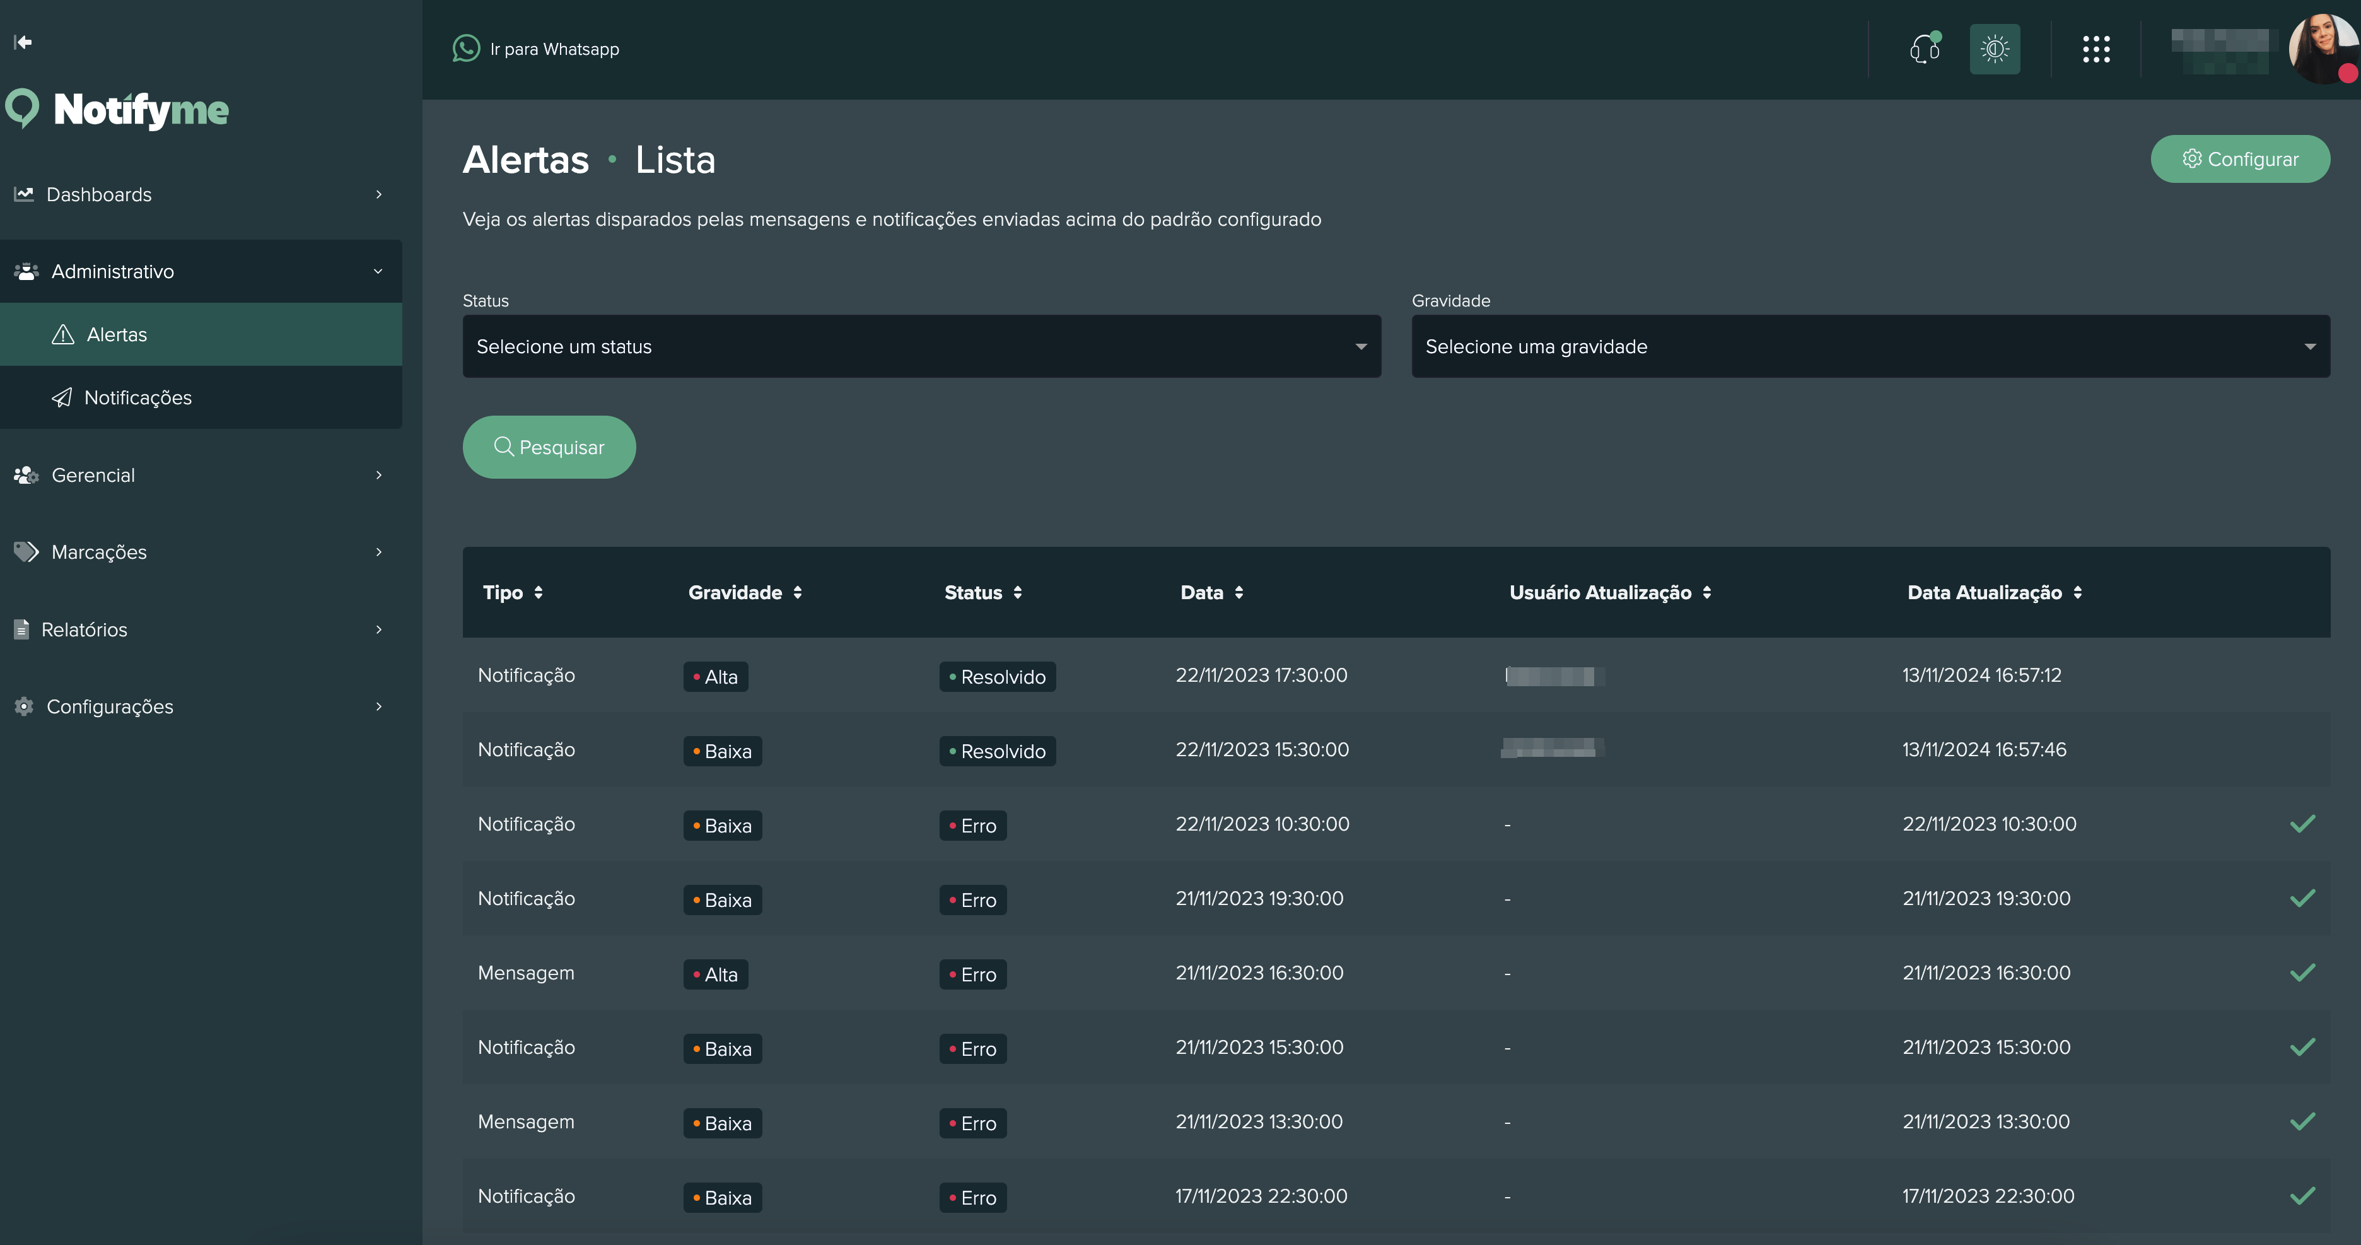Open the Dashboards sidebar item
Image resolution: width=2361 pixels, height=1245 pixels.
[x=99, y=194]
